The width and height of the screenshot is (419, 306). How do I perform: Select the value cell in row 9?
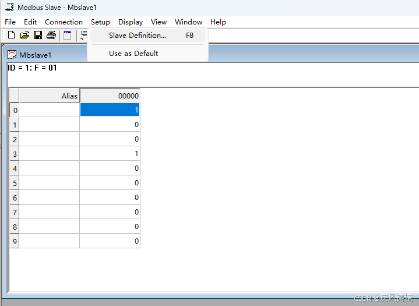[x=110, y=241]
